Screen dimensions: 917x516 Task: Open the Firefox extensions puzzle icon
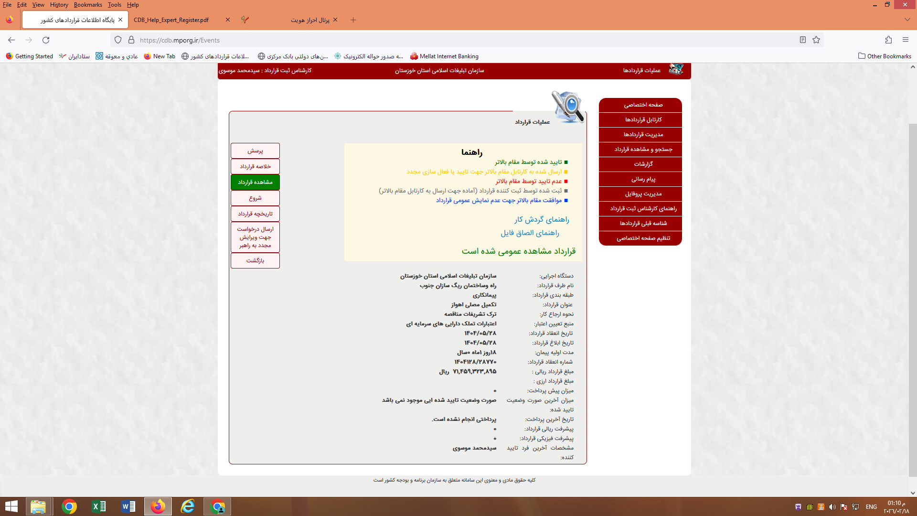click(x=888, y=40)
